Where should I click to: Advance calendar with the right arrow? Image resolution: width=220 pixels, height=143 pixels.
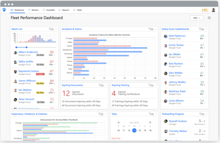tap(150, 122)
